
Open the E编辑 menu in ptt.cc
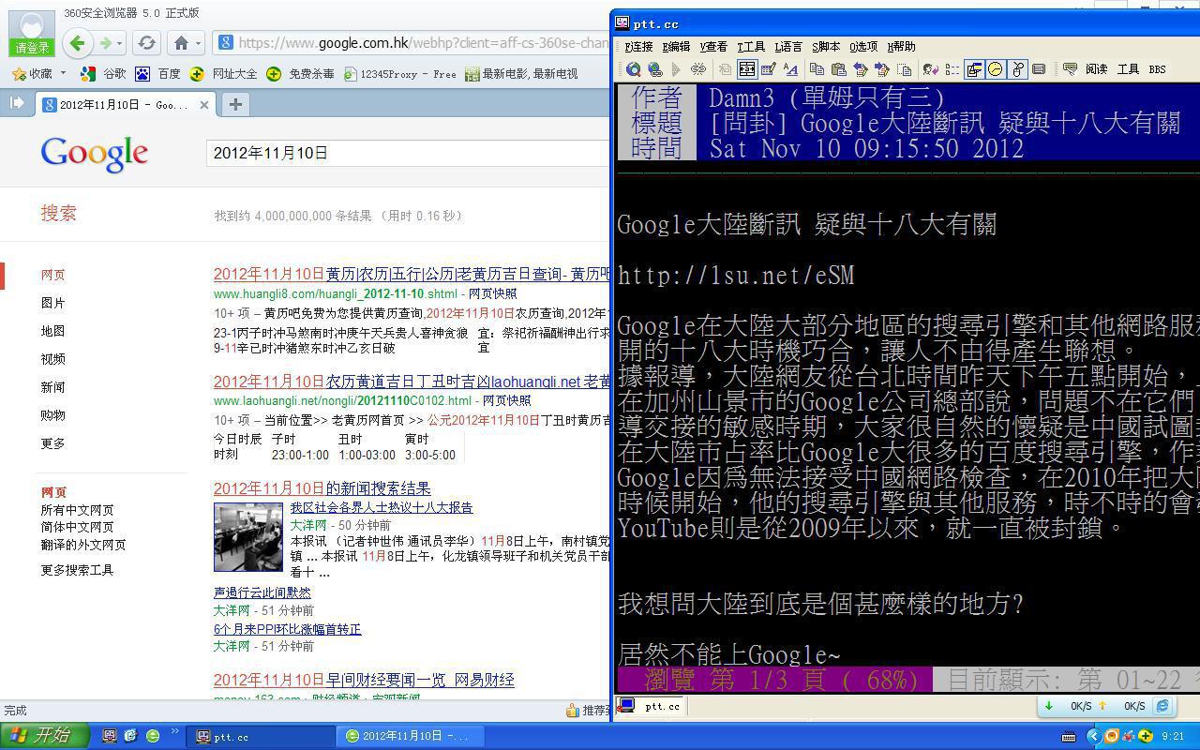tap(676, 47)
